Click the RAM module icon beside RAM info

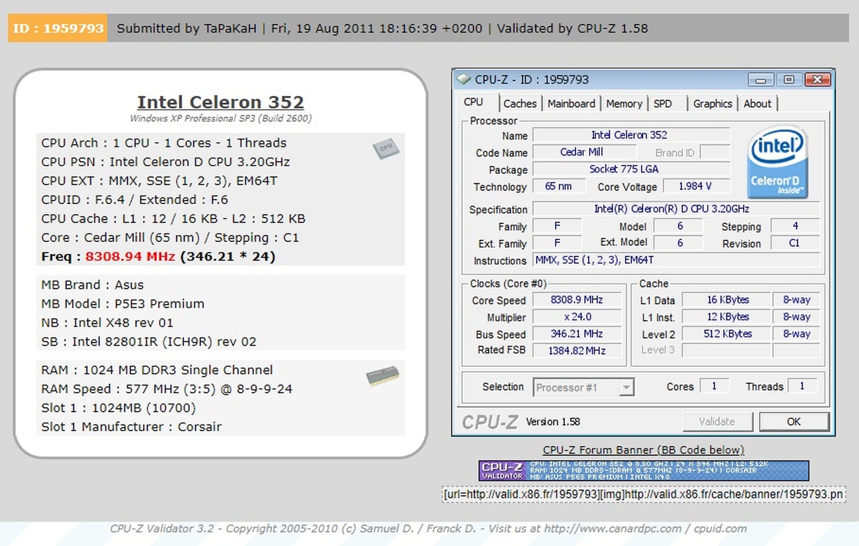382,376
